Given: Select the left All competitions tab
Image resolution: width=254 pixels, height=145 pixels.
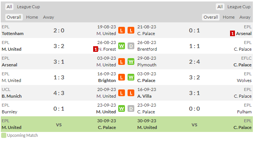Looking at the screenshot, I should [x=9, y=7].
